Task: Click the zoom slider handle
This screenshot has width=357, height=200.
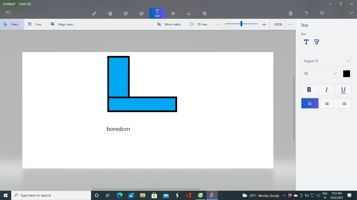Action: tap(241, 24)
